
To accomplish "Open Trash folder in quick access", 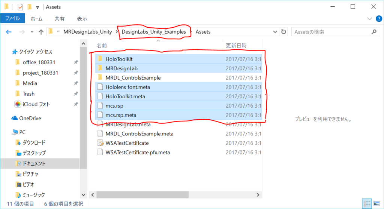I will 28,94.
